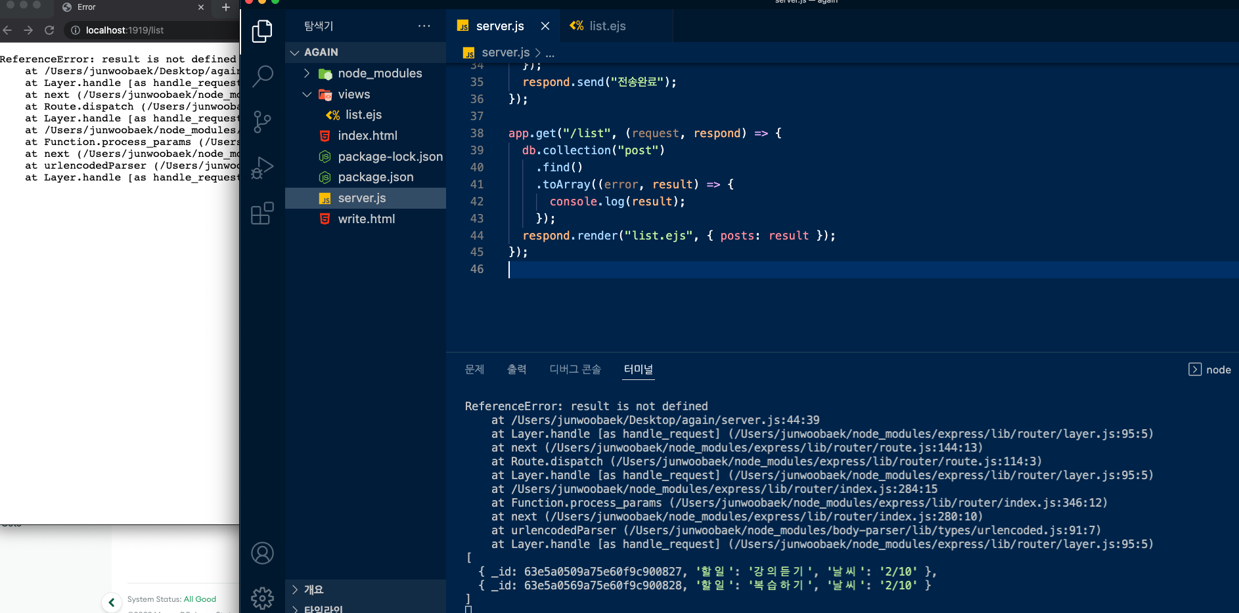The height and width of the screenshot is (613, 1239).
Task: Open the Search view in activity bar
Action: click(x=262, y=76)
